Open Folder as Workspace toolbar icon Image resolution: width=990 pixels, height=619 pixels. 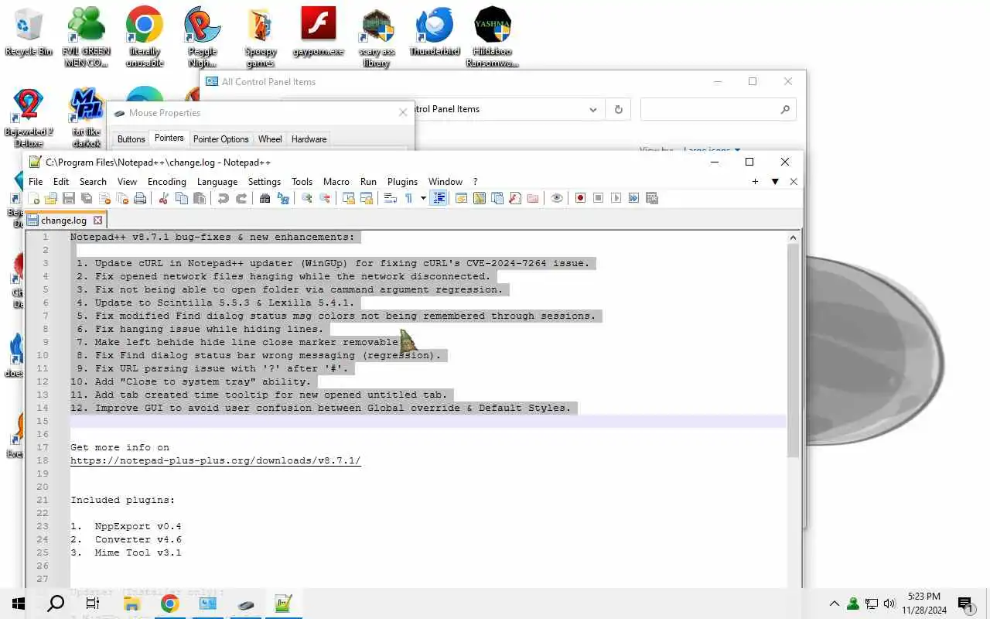tap(533, 198)
